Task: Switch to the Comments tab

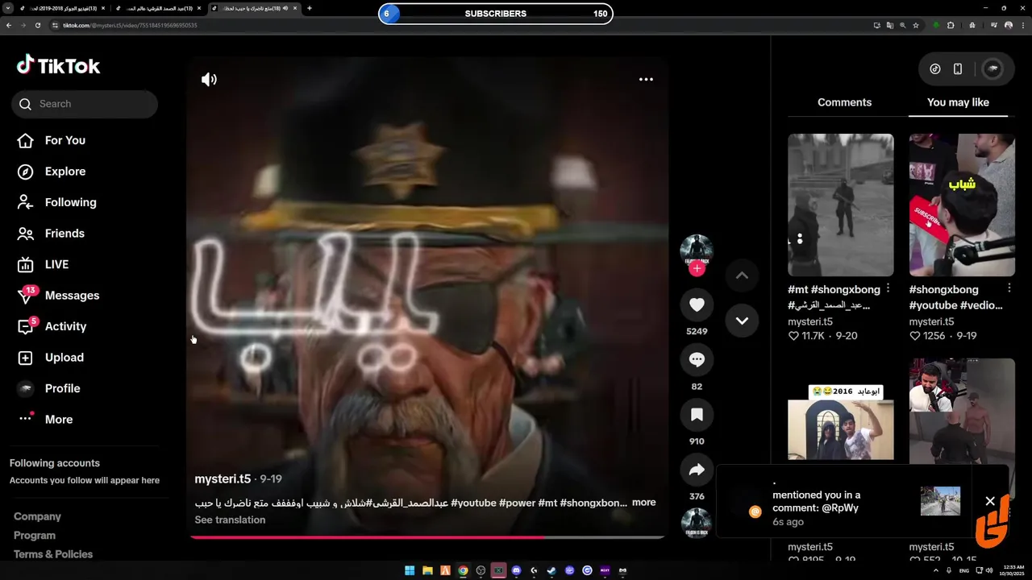Action: click(x=844, y=102)
